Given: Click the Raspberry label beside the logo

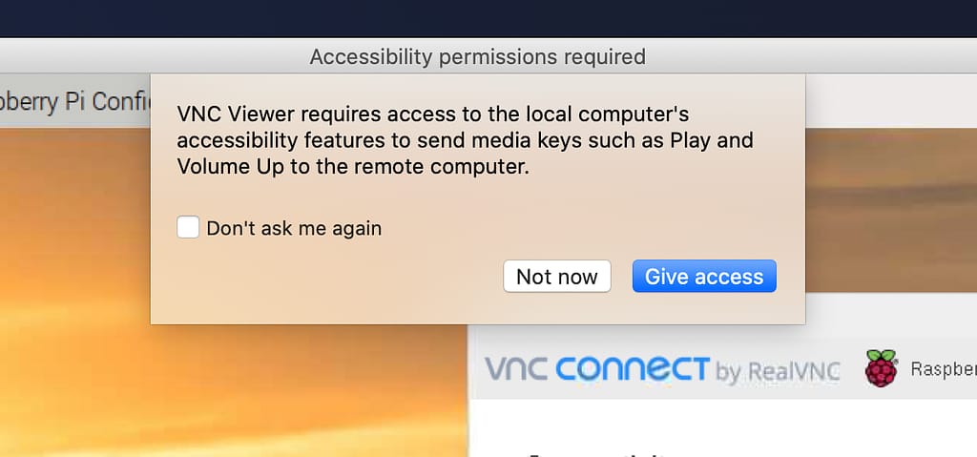Looking at the screenshot, I should (x=943, y=369).
